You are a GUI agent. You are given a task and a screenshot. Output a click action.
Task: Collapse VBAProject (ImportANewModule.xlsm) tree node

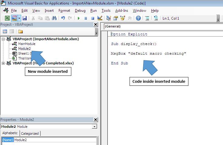coord(3,39)
